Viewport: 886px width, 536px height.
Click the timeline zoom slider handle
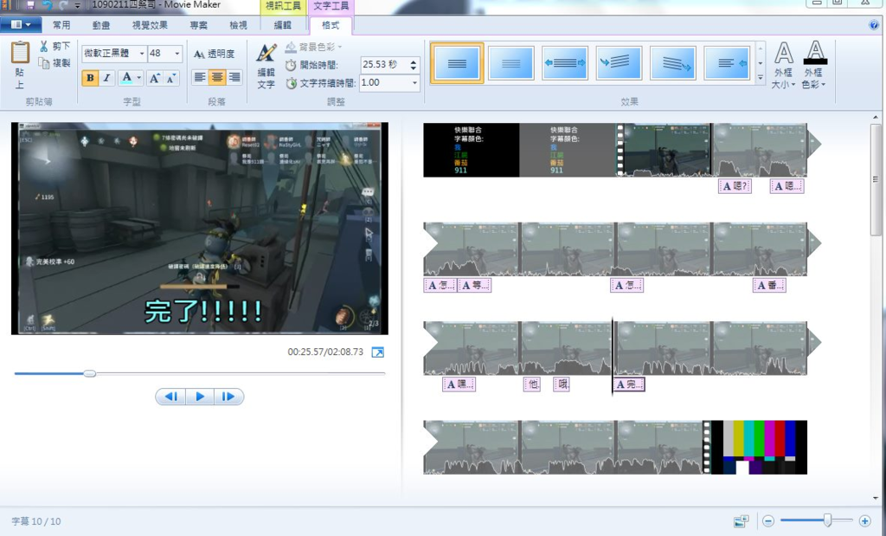pos(827,520)
